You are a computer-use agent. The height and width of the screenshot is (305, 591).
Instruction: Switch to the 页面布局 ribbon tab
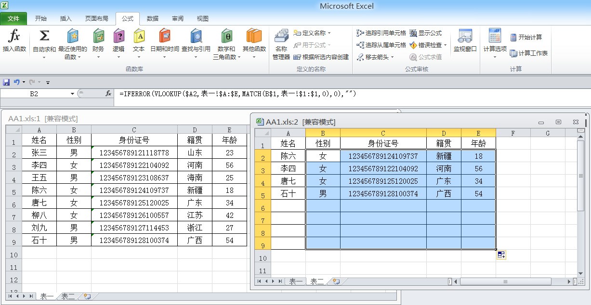point(96,19)
